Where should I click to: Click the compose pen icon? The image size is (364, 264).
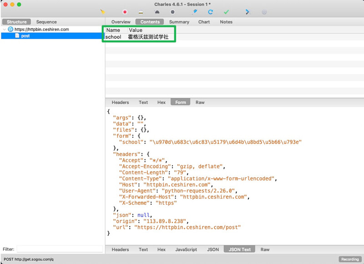coord(195,12)
